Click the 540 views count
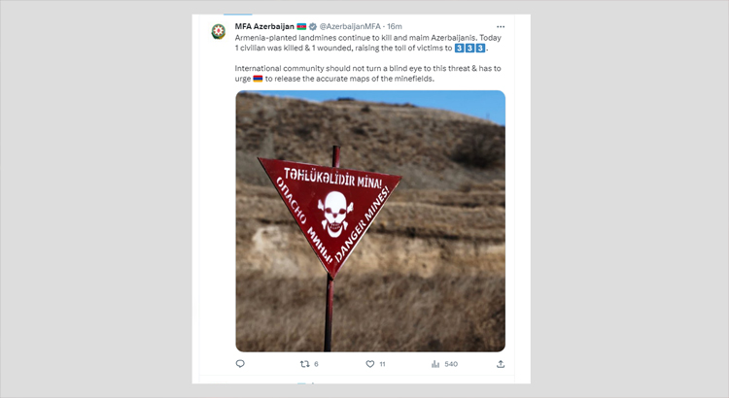The width and height of the screenshot is (729, 398). (451, 364)
